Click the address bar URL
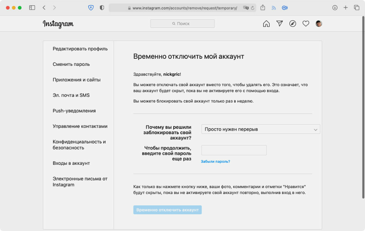The width and height of the screenshot is (365, 231). point(185,8)
